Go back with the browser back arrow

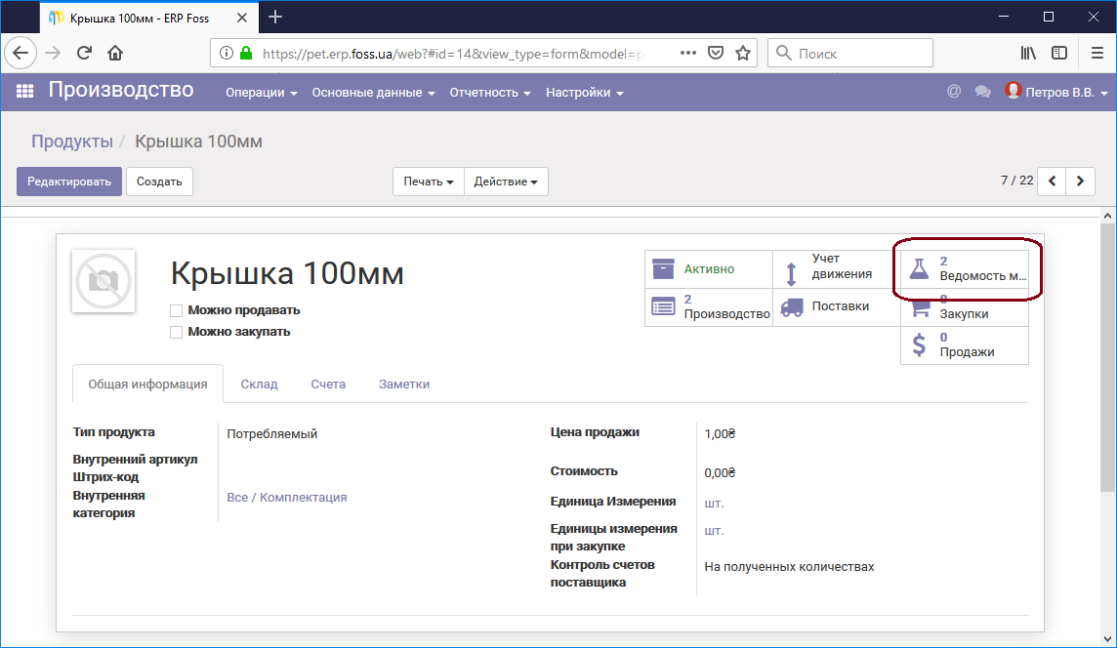[x=21, y=53]
